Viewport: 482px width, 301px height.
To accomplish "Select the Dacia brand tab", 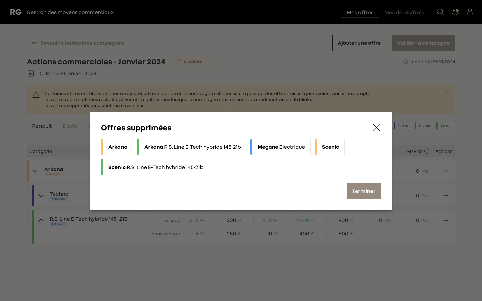I will click(x=70, y=126).
